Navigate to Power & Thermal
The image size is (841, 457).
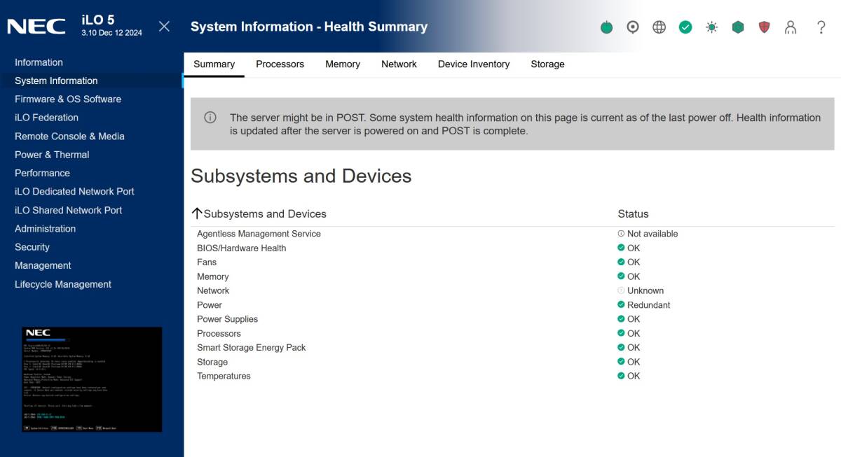tap(52, 155)
